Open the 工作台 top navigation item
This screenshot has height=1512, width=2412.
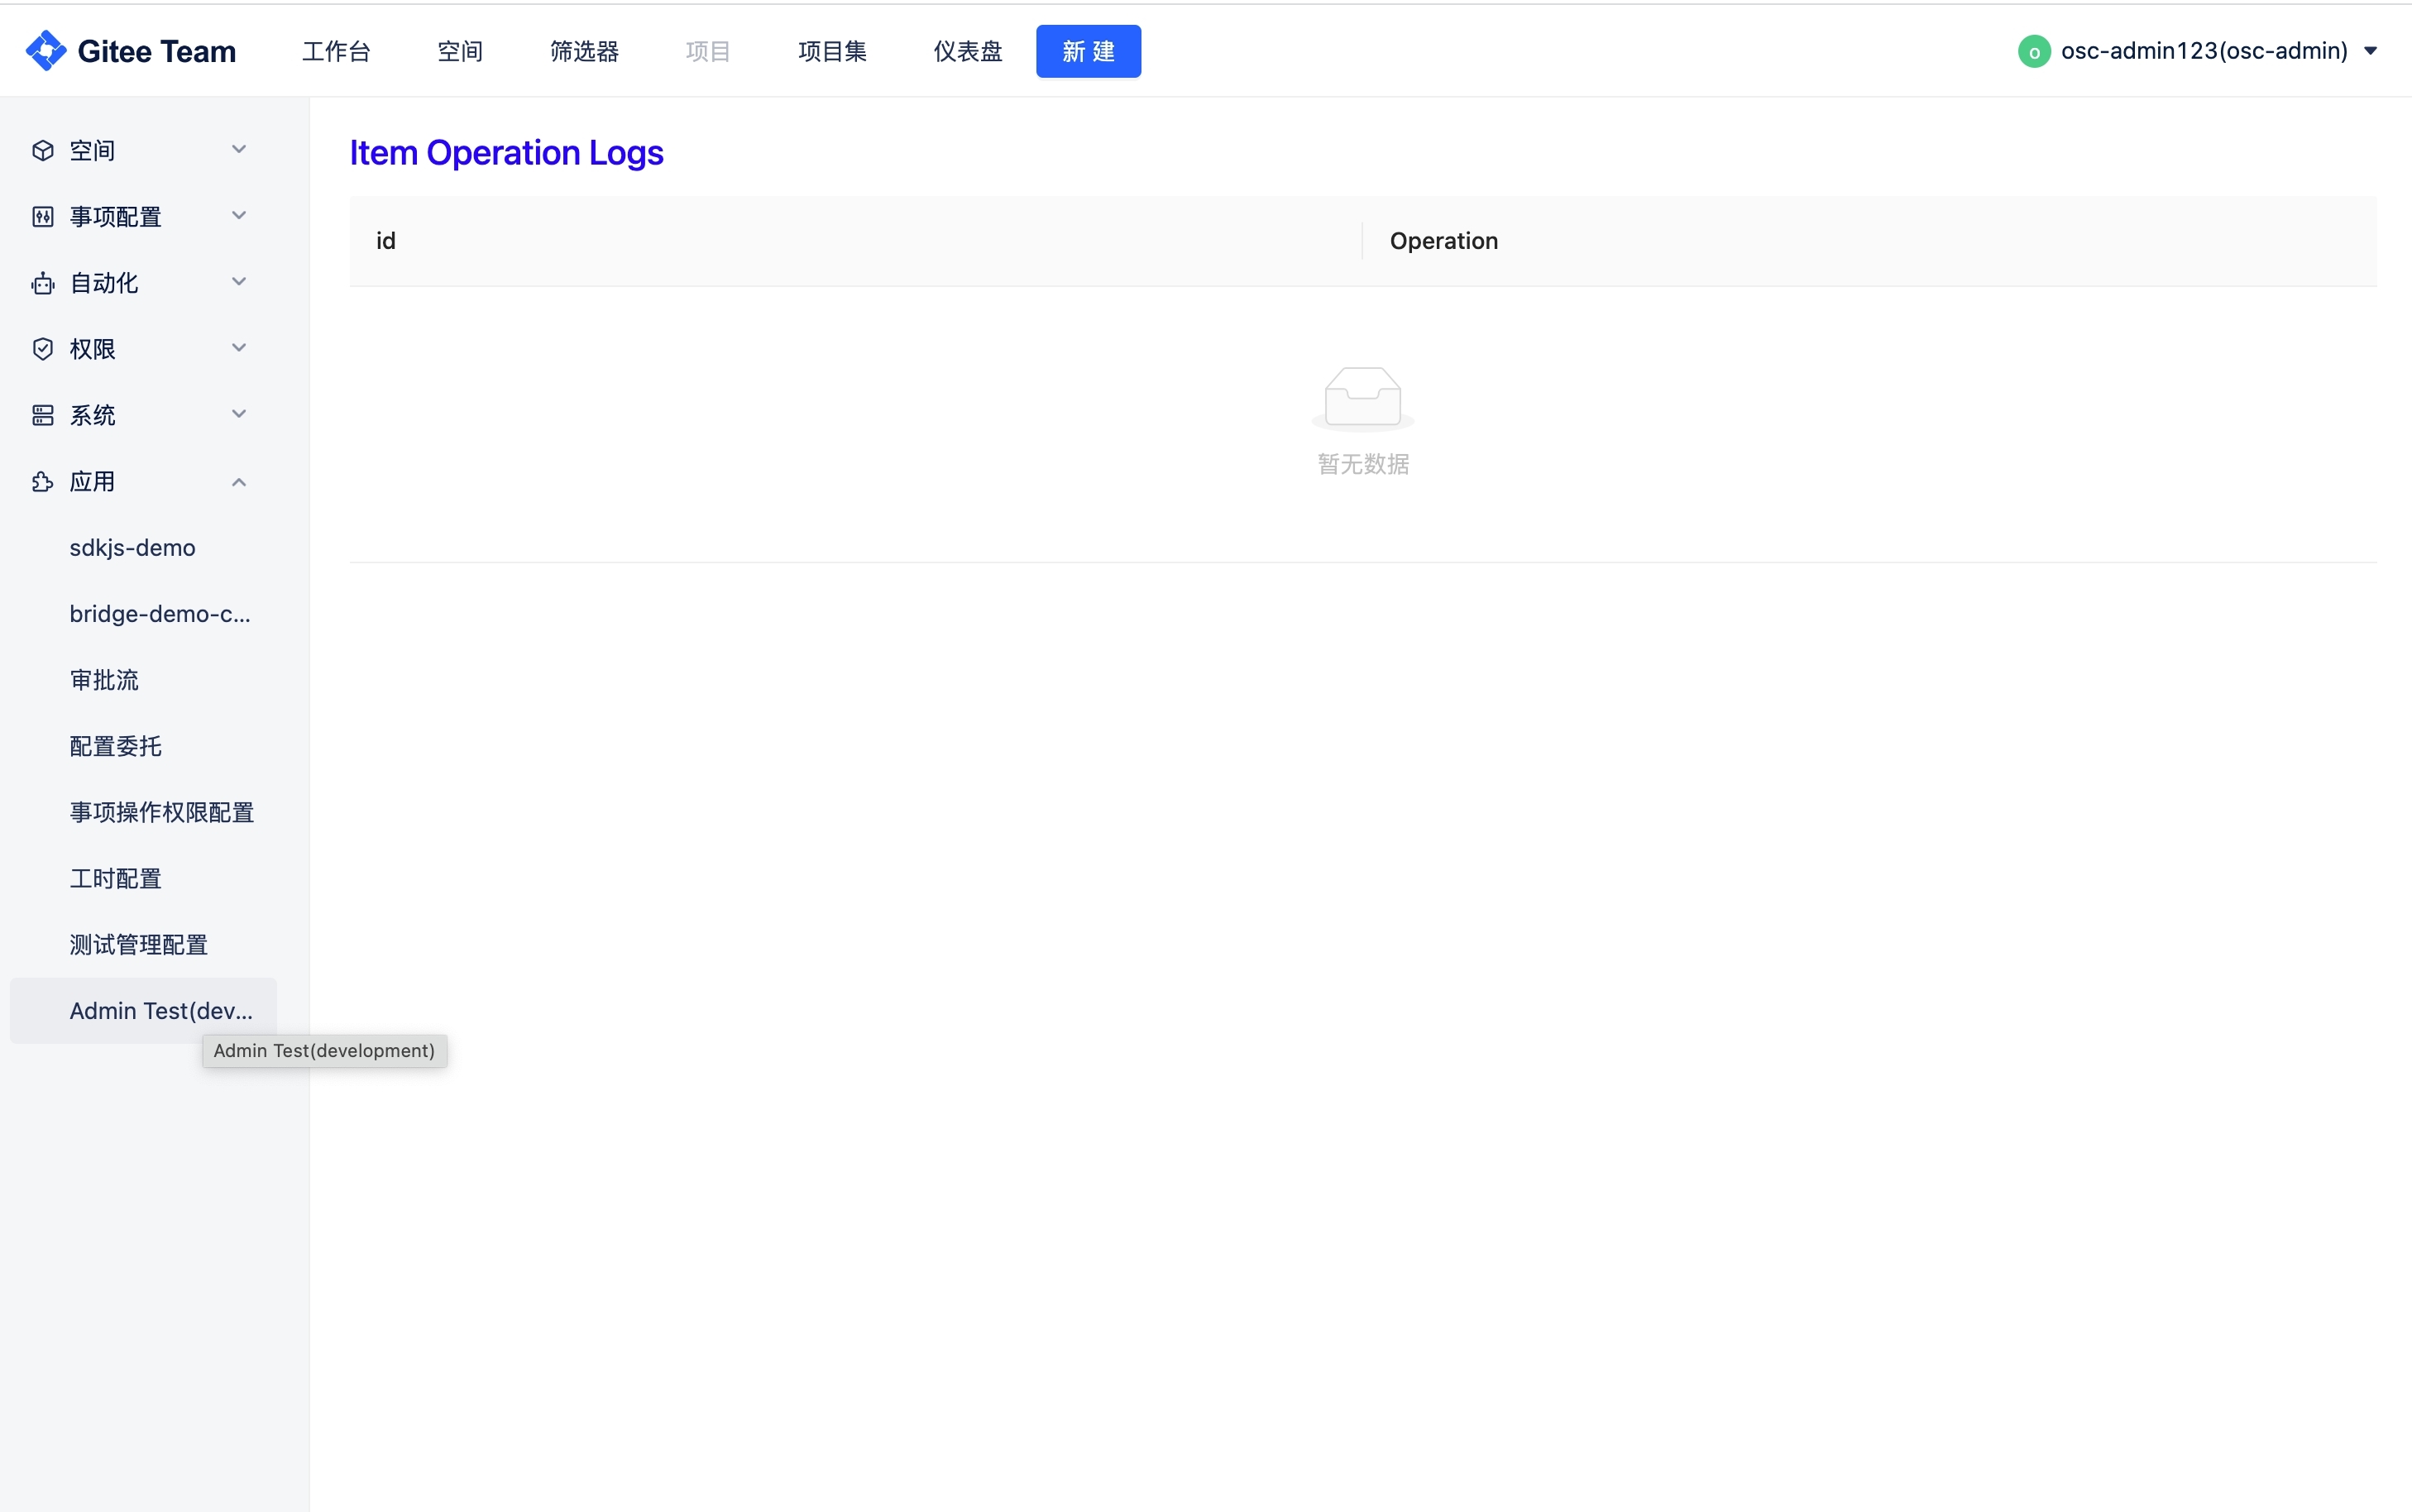tap(336, 51)
